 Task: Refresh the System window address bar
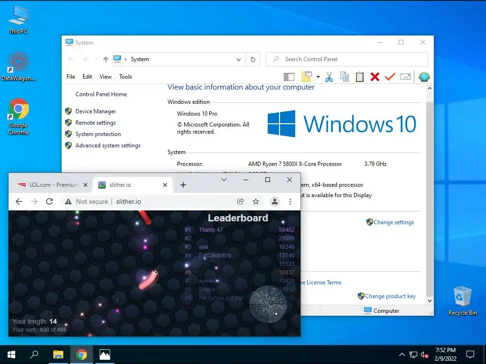pyautogui.click(x=253, y=59)
